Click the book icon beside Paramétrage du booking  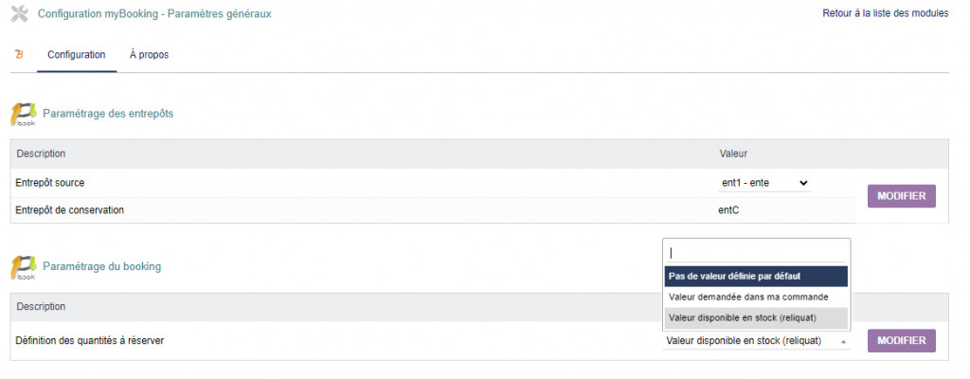click(x=24, y=268)
